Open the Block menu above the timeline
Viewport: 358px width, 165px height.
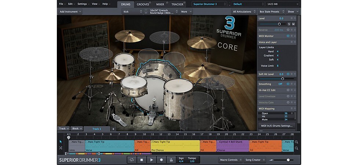[x=77, y=129]
